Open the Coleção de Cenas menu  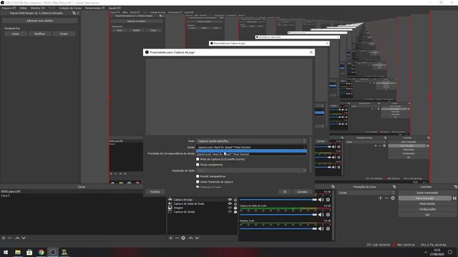[70, 8]
